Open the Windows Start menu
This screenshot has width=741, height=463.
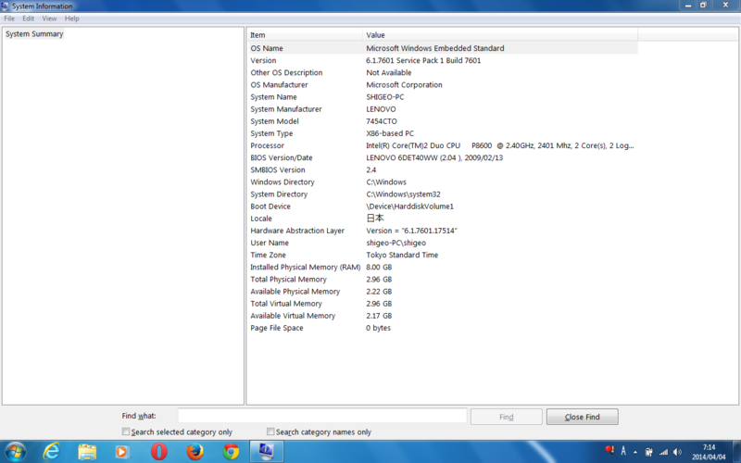[x=15, y=452]
